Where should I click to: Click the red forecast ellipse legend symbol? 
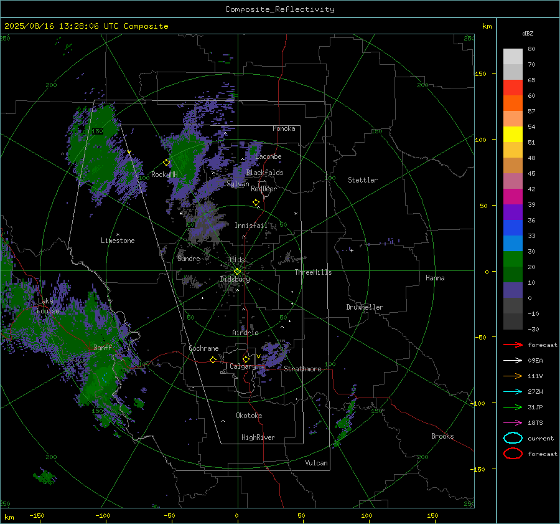click(x=513, y=454)
